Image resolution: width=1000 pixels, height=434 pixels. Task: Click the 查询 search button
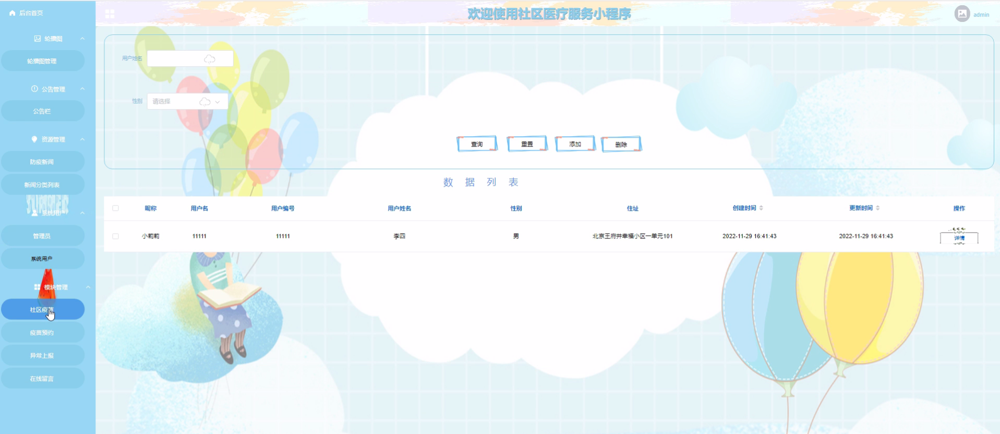pos(477,144)
